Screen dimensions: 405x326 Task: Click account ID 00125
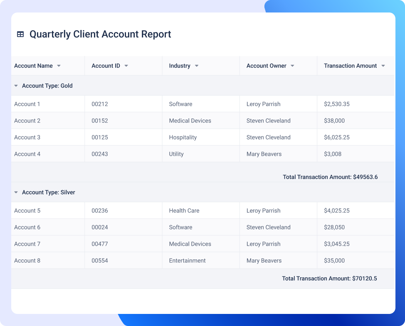pyautogui.click(x=100, y=137)
